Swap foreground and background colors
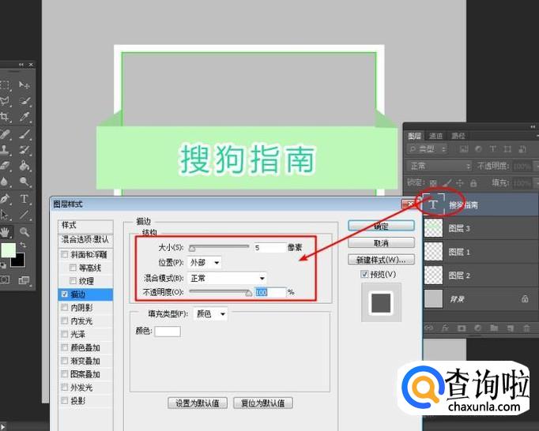539x431 pixels. [x=23, y=245]
